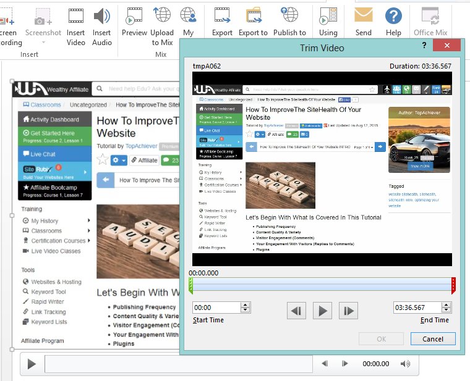The image size is (470, 381).
Task: Click the favorite star in slide video
Action: (103, 159)
